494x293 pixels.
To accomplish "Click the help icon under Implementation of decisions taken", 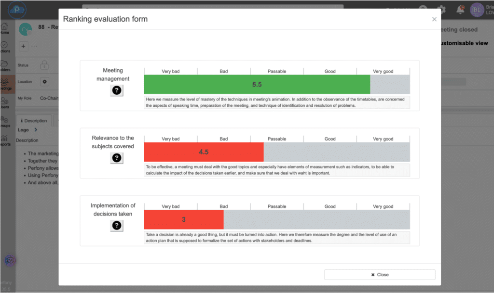I will point(116,225).
